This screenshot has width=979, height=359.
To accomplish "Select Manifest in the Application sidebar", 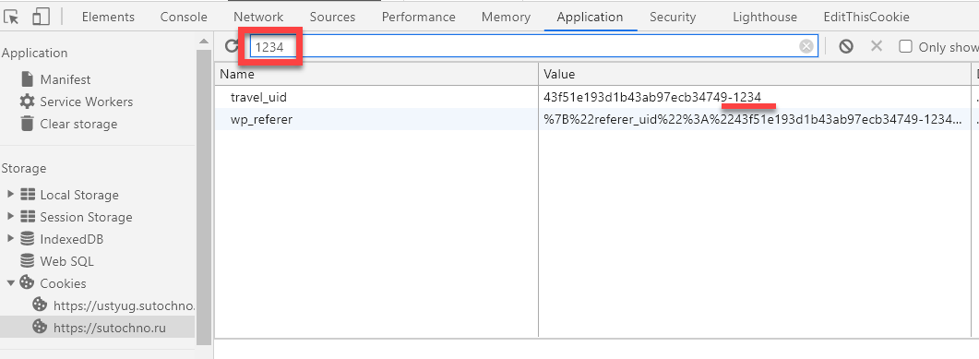I will (65, 80).
